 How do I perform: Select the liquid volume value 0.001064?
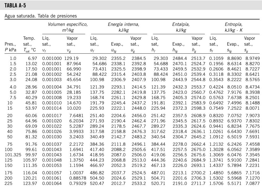point(52,183)
